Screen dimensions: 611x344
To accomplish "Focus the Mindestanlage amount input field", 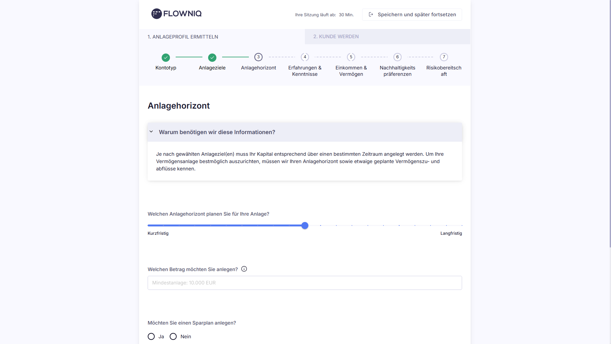I will (x=305, y=283).
